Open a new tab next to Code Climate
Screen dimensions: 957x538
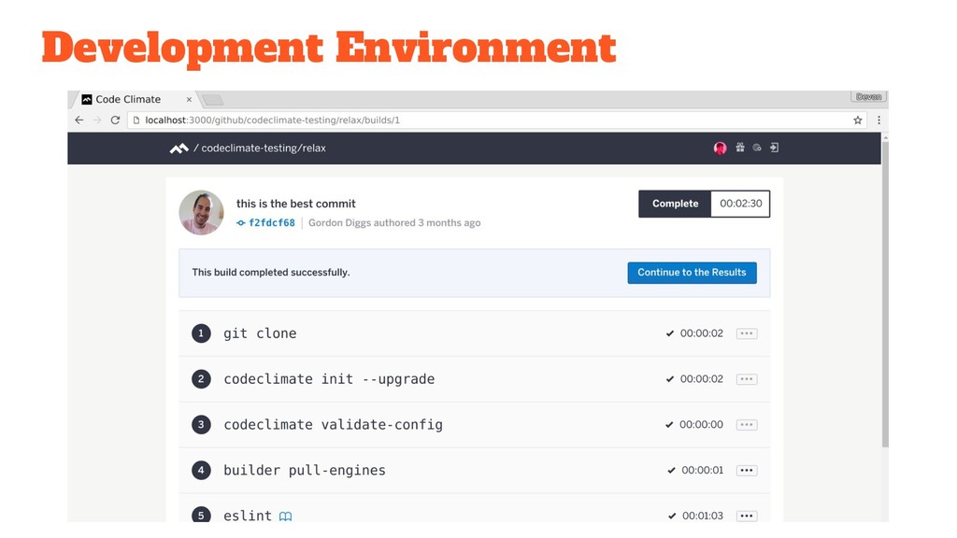pos(212,99)
